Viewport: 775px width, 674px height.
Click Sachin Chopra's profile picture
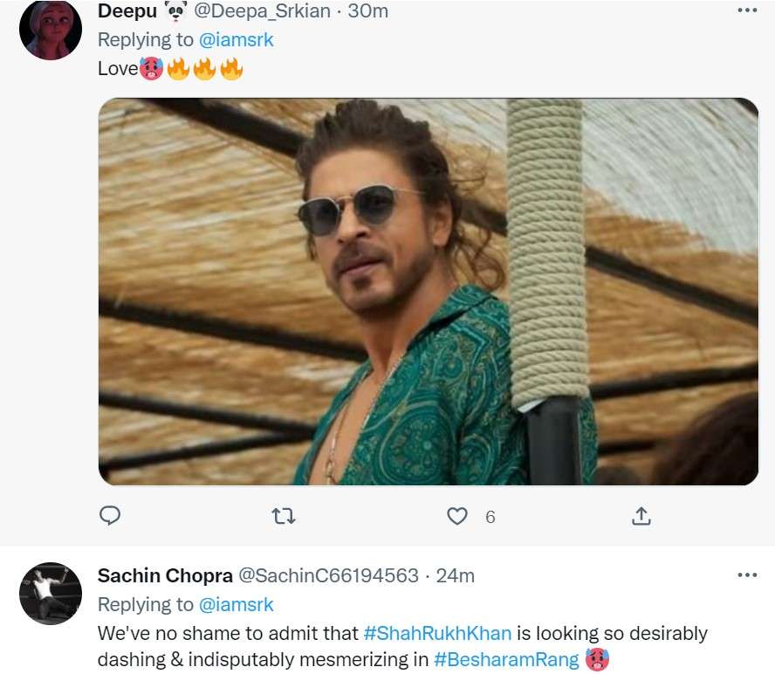[x=51, y=593]
